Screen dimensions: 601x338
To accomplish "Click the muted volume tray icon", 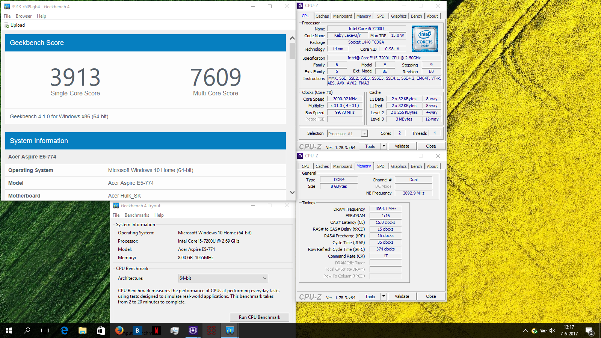I will pyautogui.click(x=552, y=331).
